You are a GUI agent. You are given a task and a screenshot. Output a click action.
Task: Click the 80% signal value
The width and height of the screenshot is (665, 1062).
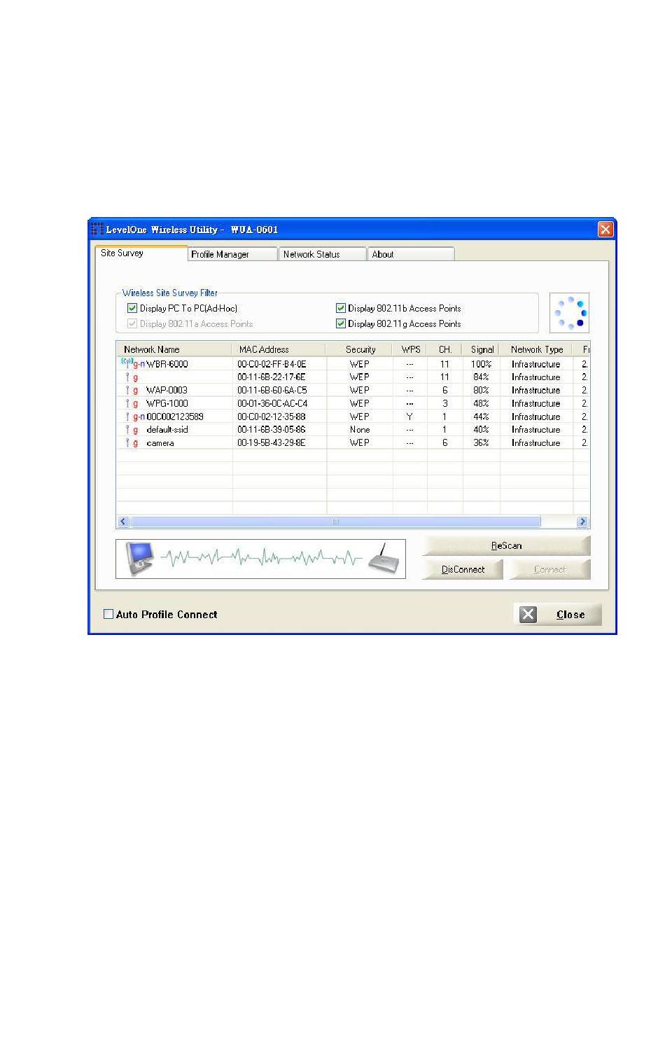[481, 390]
